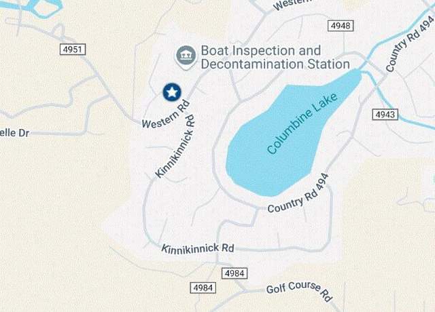
Task: Click the 4943 road shield
Action: [x=385, y=115]
